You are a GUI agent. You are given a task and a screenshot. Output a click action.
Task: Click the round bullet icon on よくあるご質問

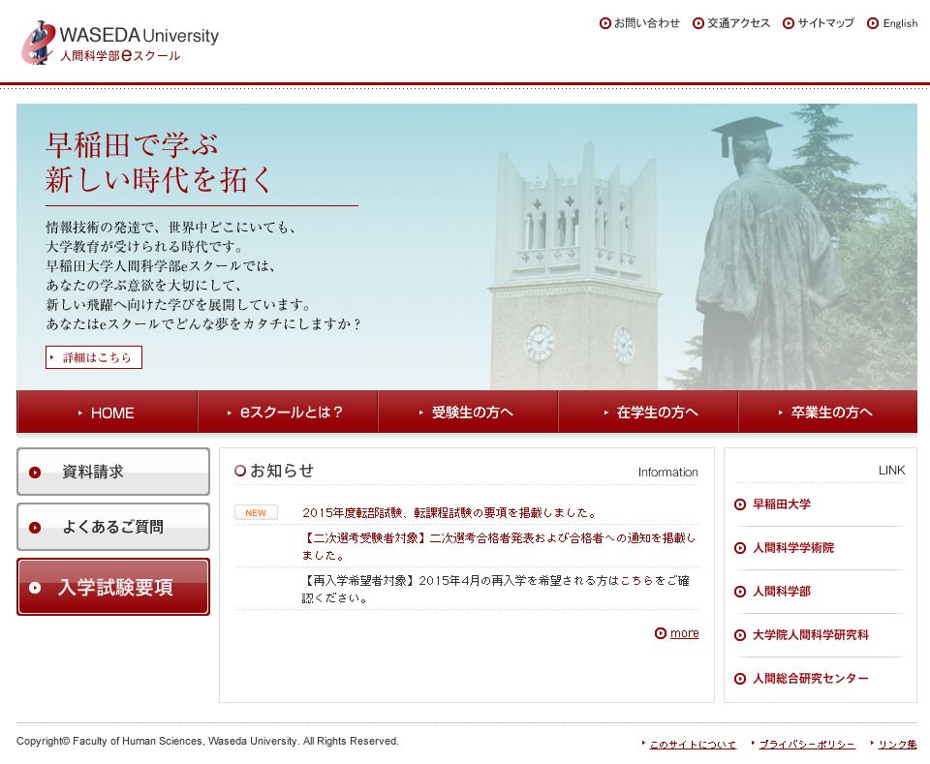pyautogui.click(x=35, y=528)
